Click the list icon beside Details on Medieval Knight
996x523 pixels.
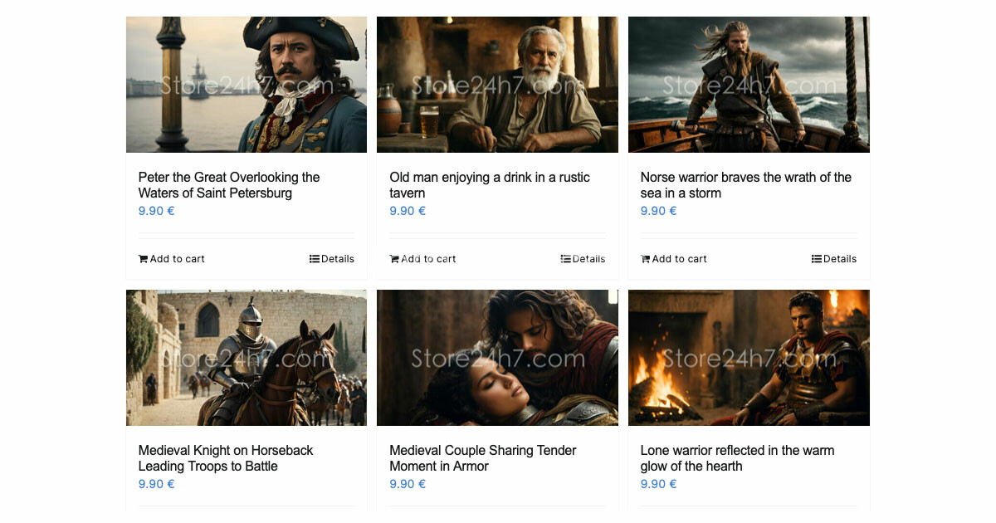tap(314, 521)
